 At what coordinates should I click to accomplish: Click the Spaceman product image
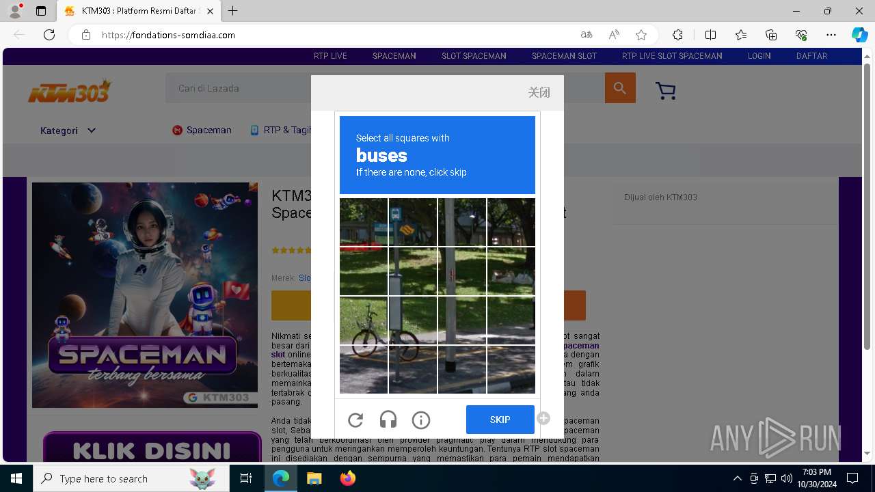[x=145, y=295]
